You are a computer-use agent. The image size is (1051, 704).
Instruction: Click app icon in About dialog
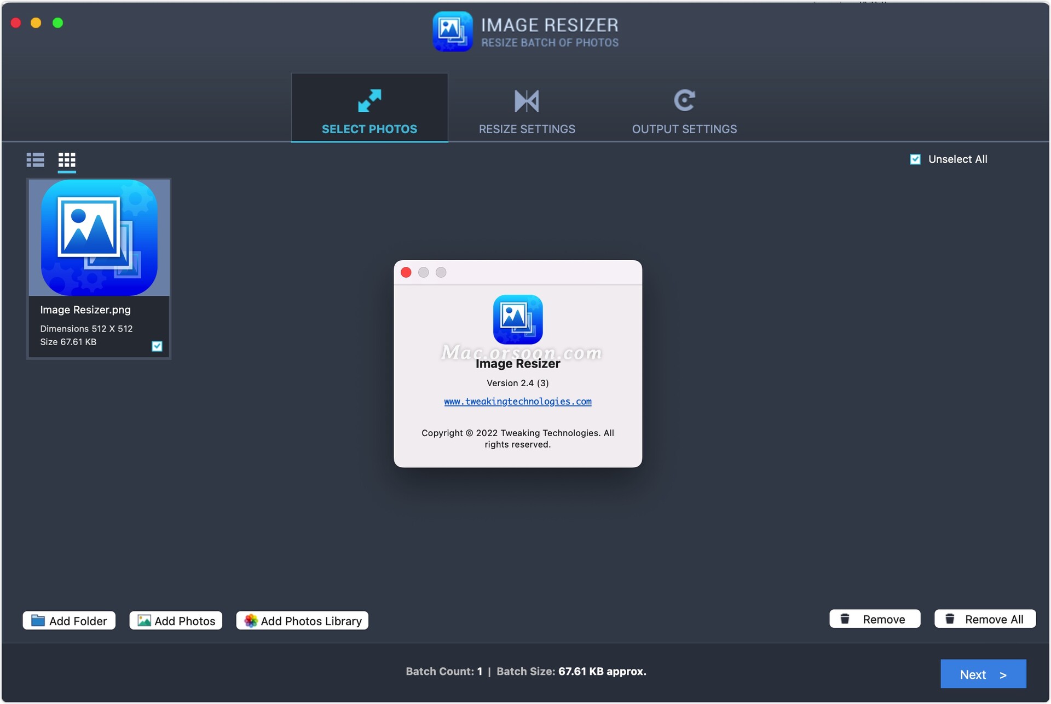click(x=517, y=319)
